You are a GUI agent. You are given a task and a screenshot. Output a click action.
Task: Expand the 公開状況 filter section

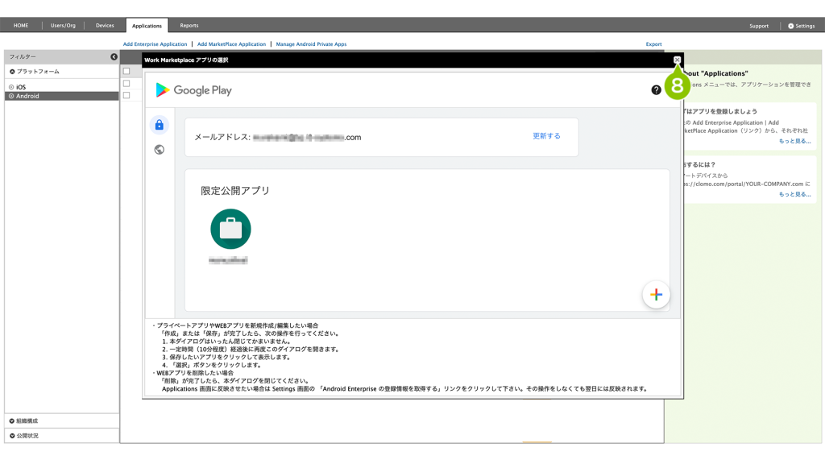[61, 436]
